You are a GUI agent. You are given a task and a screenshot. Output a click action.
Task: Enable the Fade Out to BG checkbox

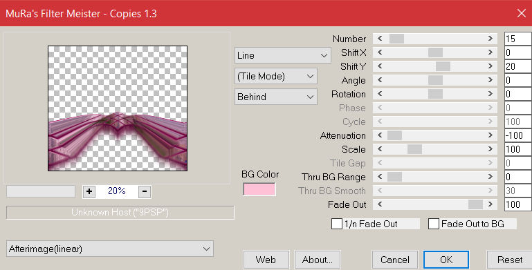[x=434, y=224]
